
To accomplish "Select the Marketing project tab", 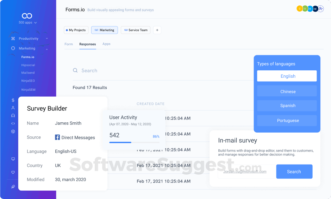I will (105, 30).
